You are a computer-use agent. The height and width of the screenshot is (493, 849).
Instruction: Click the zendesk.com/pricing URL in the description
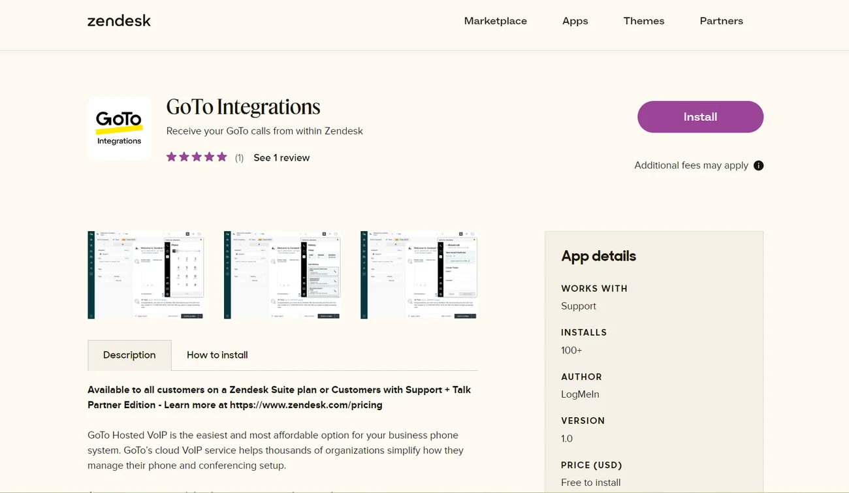[x=306, y=405]
